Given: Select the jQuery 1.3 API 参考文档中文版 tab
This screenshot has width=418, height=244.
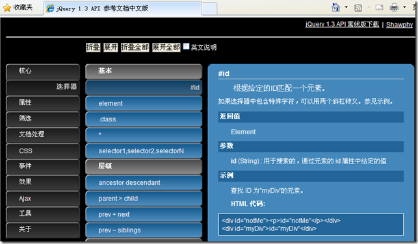Looking at the screenshot, I should tap(123, 8).
